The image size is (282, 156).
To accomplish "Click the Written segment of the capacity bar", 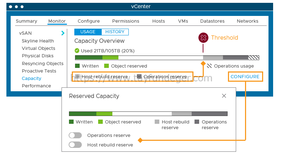I will coord(89,57).
